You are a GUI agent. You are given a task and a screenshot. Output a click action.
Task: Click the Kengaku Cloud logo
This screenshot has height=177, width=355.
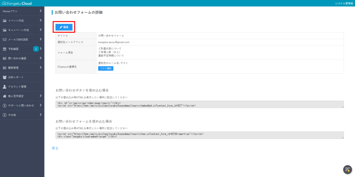pos(17,3)
